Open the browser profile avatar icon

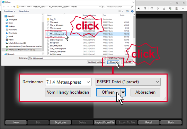point(177,8)
